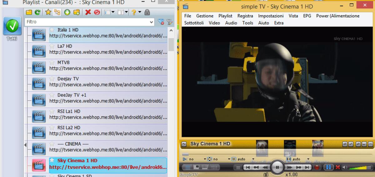This screenshot has width=375, height=177.
Task: Click the red no-entry icon in the playlist toolbar
Action: [x=97, y=12]
